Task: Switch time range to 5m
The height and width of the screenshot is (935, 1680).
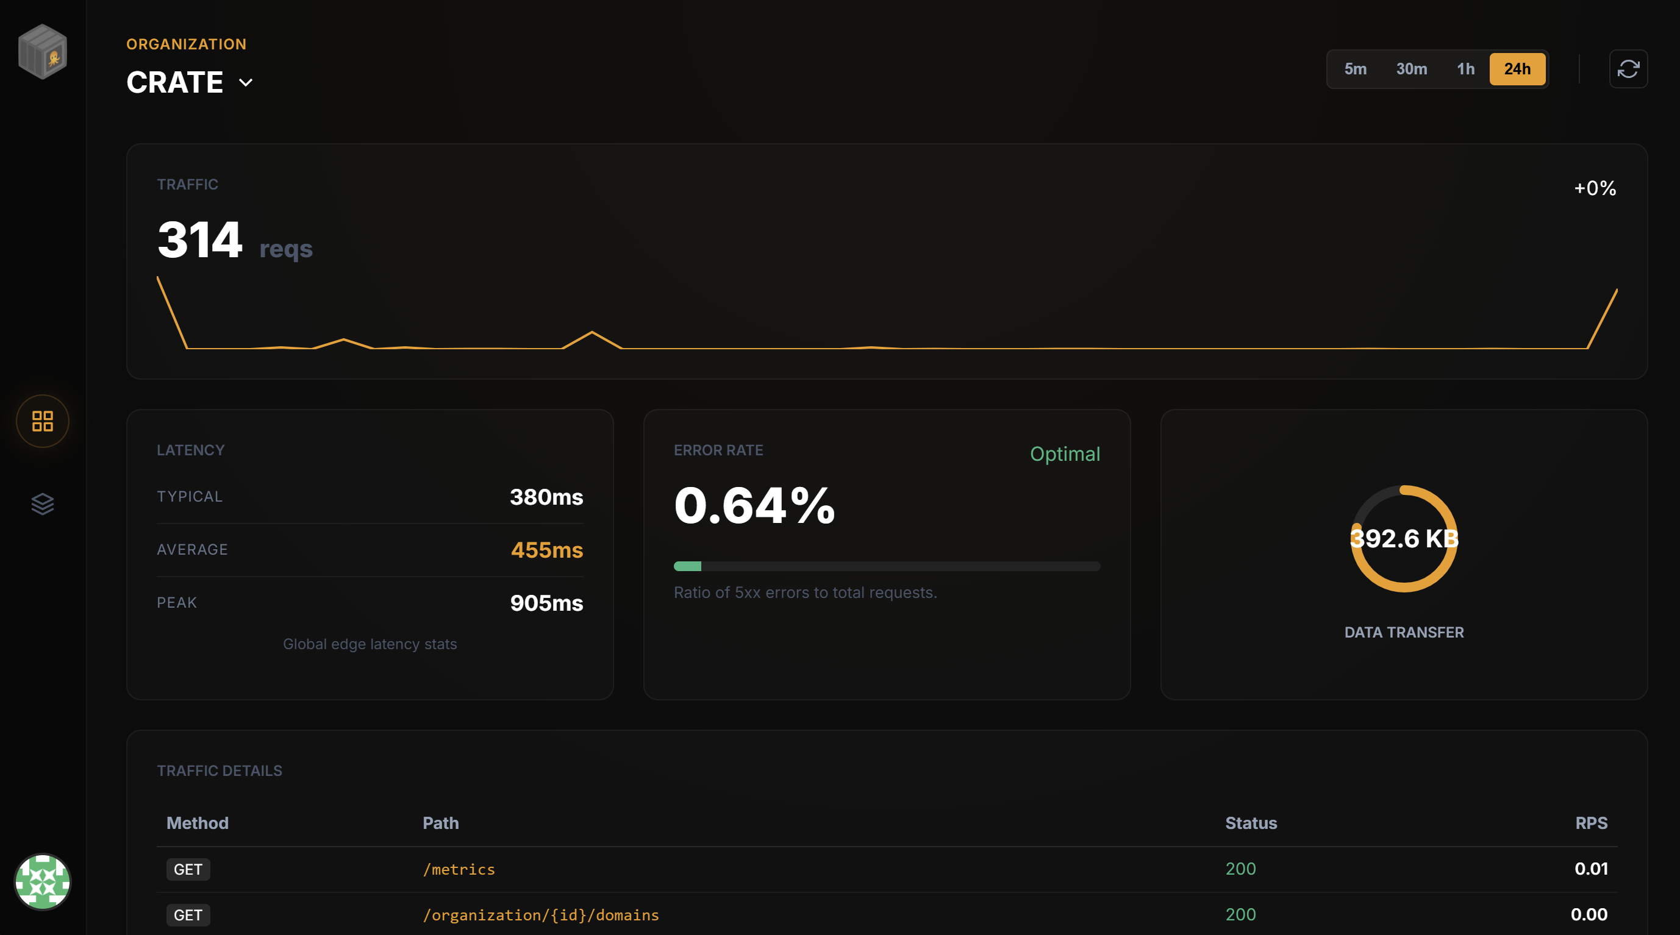Action: click(x=1355, y=68)
